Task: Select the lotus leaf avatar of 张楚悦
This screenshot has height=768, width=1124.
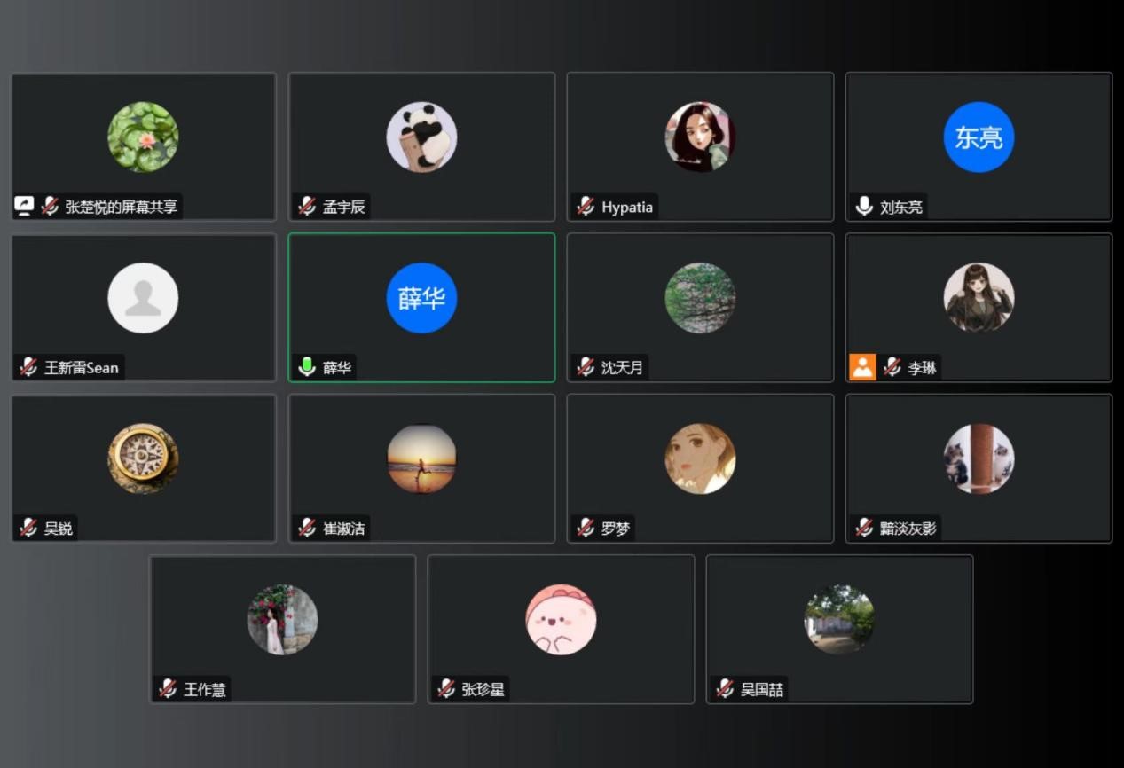Action: tap(143, 137)
